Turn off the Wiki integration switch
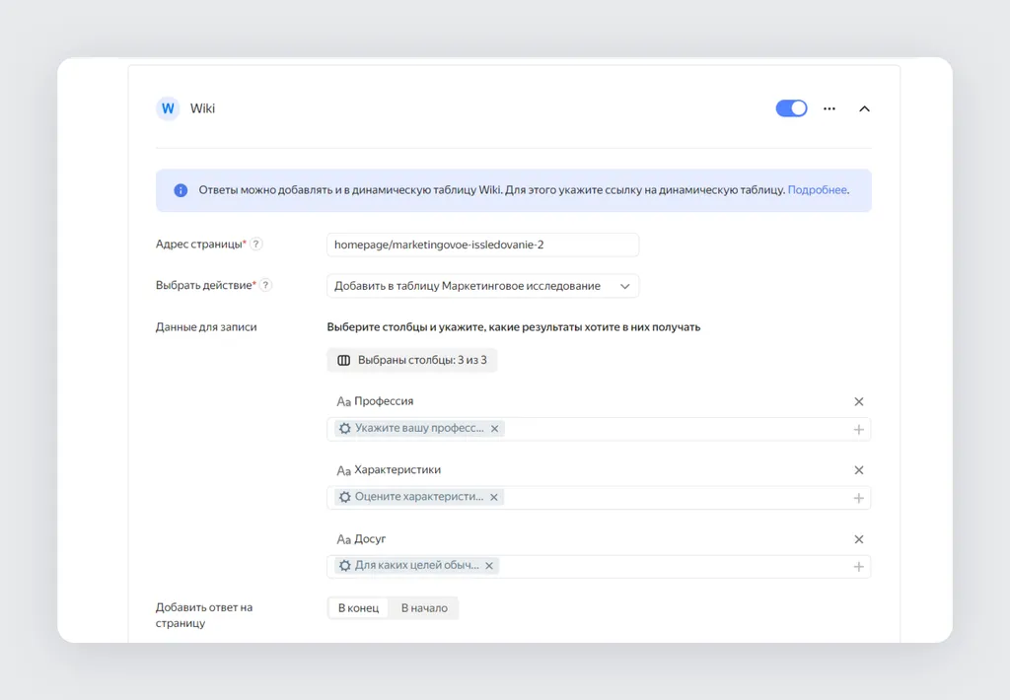This screenshot has width=1010, height=700. [x=791, y=108]
